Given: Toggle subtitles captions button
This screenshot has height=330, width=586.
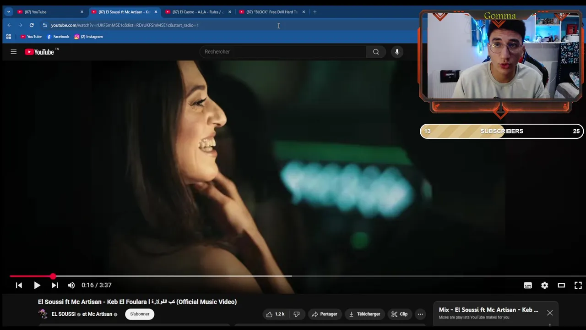Looking at the screenshot, I should point(528,285).
